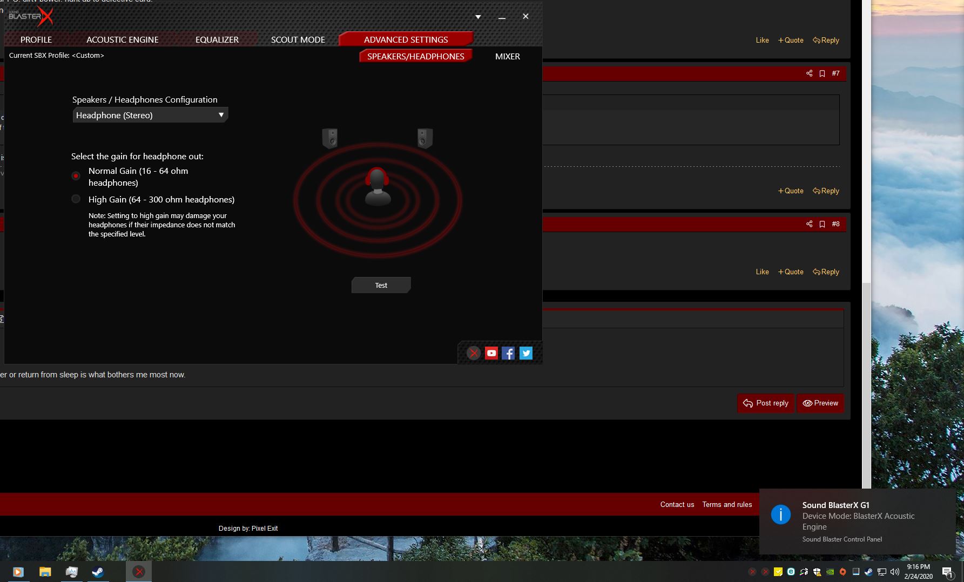Open Speakers / Headphones Configuration dropdown
Screen dimensions: 964x582
pyautogui.click(x=150, y=115)
